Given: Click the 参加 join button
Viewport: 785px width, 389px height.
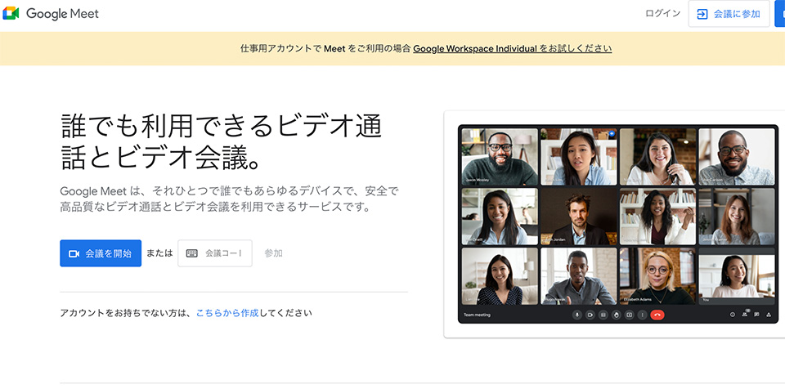Looking at the screenshot, I should [x=273, y=253].
